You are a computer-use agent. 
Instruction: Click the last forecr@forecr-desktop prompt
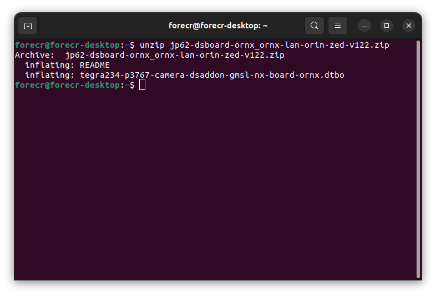tap(67, 85)
